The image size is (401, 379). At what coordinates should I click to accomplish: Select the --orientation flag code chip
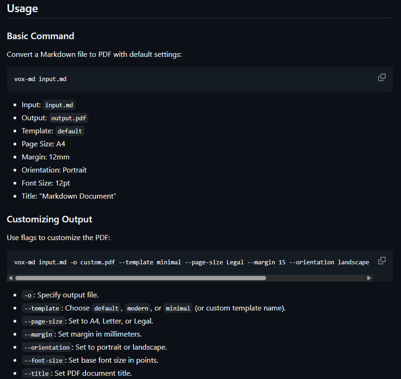click(47, 347)
